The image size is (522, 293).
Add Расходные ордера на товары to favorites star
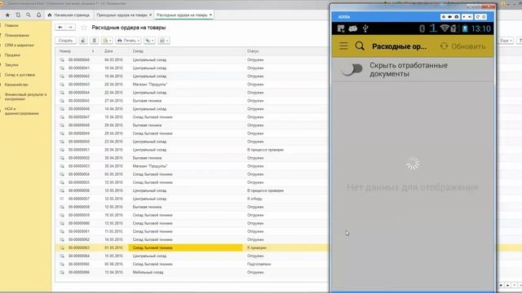pyautogui.click(x=84, y=28)
